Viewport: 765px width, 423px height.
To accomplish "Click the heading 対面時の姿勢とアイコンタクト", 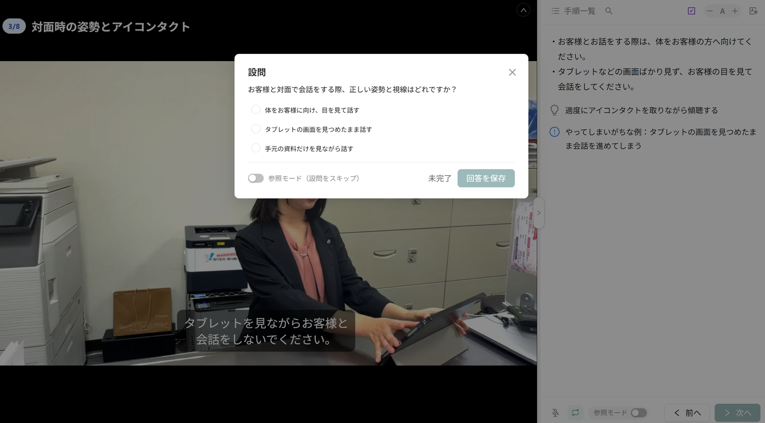I will pos(111,27).
